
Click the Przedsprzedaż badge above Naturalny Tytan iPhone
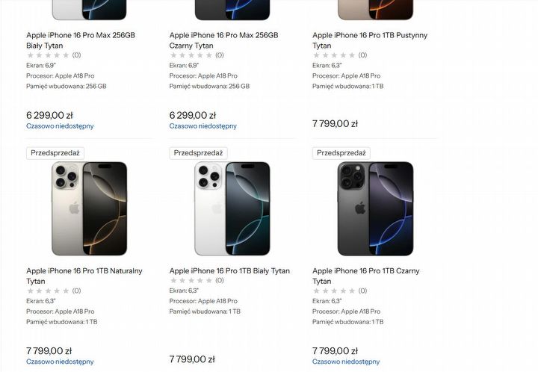pyautogui.click(x=55, y=153)
